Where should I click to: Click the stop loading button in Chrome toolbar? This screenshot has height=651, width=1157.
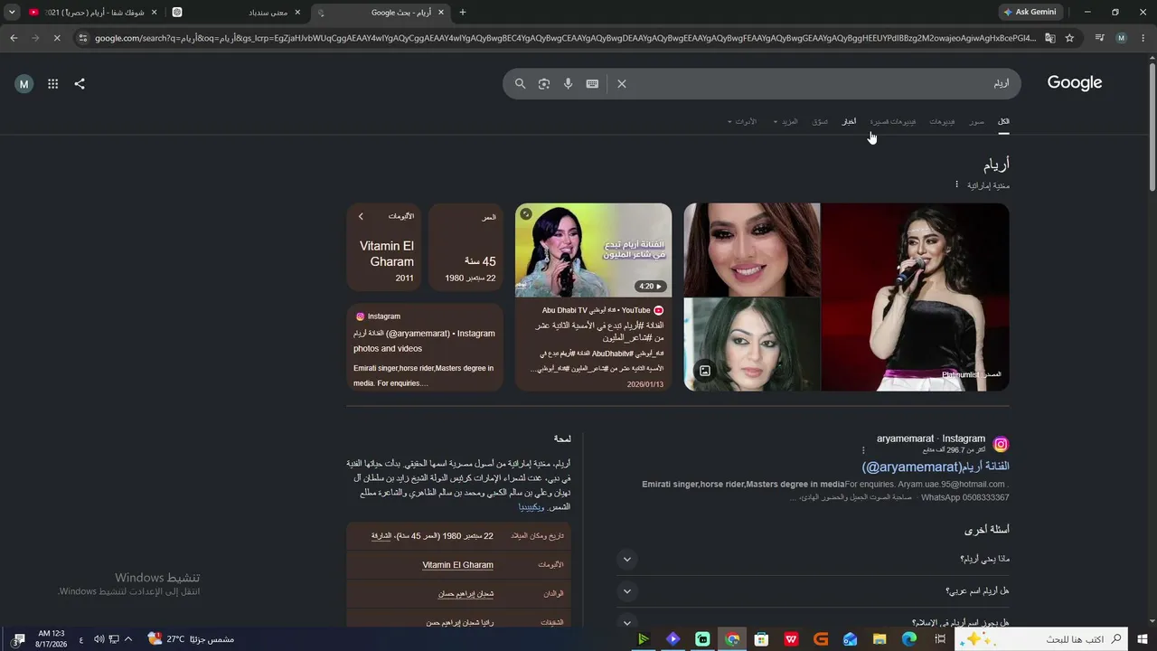[56, 38]
